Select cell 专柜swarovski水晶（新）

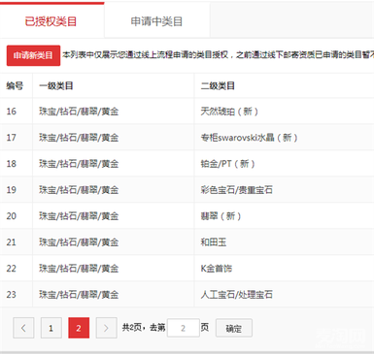[x=249, y=138]
